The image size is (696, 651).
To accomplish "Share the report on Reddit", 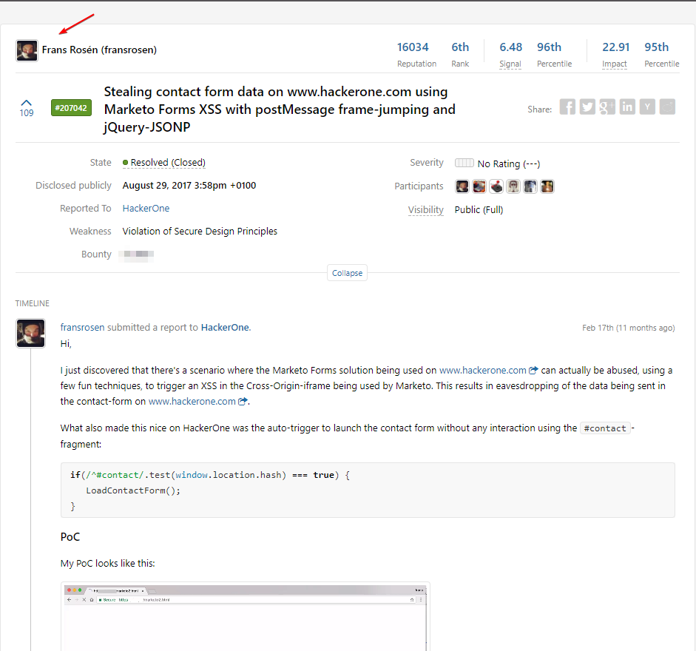I will click(x=667, y=107).
